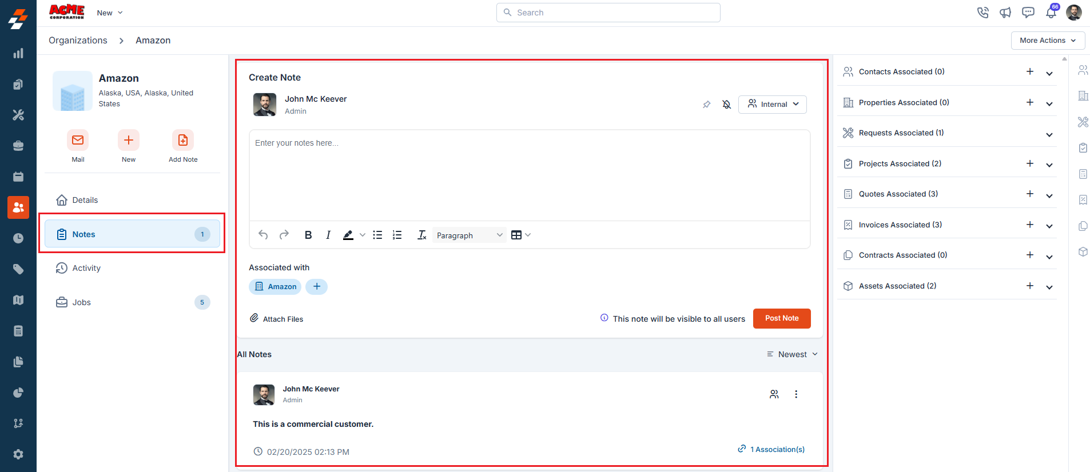This screenshot has width=1090, height=472.
Task: Open the pie chart reports sidebar icon
Action: pyautogui.click(x=18, y=393)
